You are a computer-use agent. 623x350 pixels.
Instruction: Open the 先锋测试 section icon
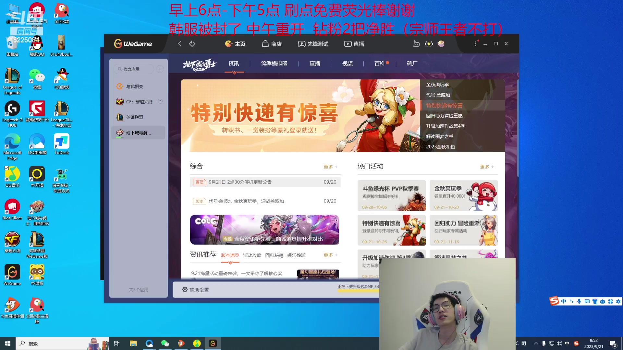coord(312,43)
